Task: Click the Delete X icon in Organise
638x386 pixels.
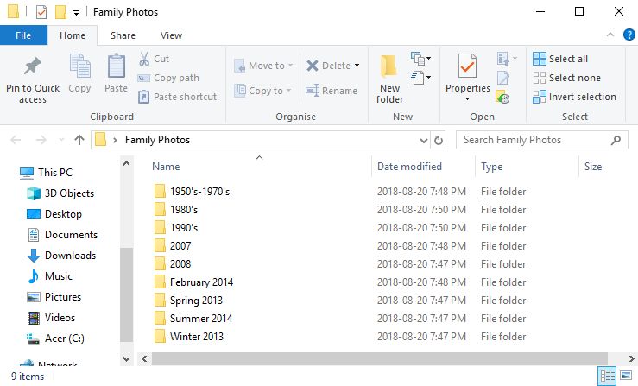Action: pyautogui.click(x=312, y=66)
